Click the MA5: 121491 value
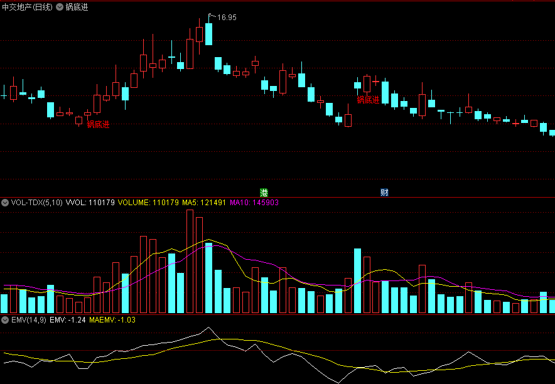 pyautogui.click(x=204, y=203)
